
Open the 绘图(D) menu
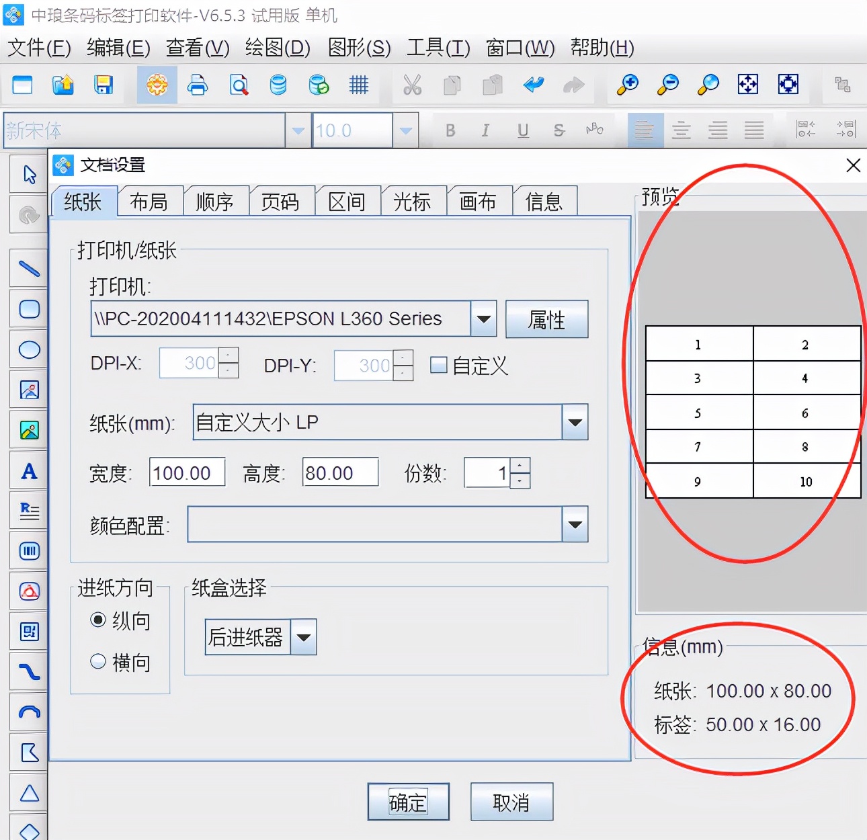pos(278,48)
